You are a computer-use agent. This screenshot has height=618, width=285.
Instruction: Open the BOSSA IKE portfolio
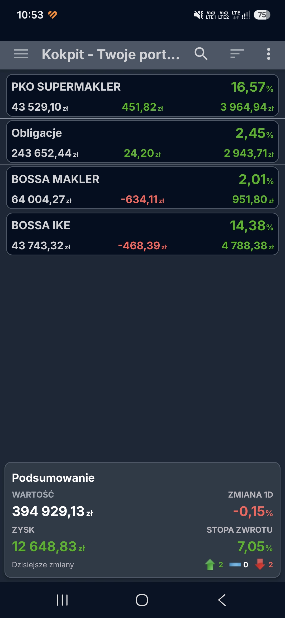coord(142,234)
